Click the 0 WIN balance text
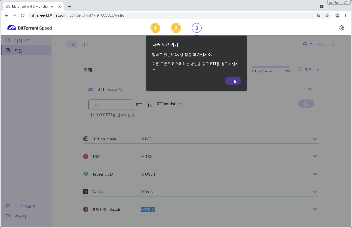This screenshot has width=352, height=228. (147, 192)
